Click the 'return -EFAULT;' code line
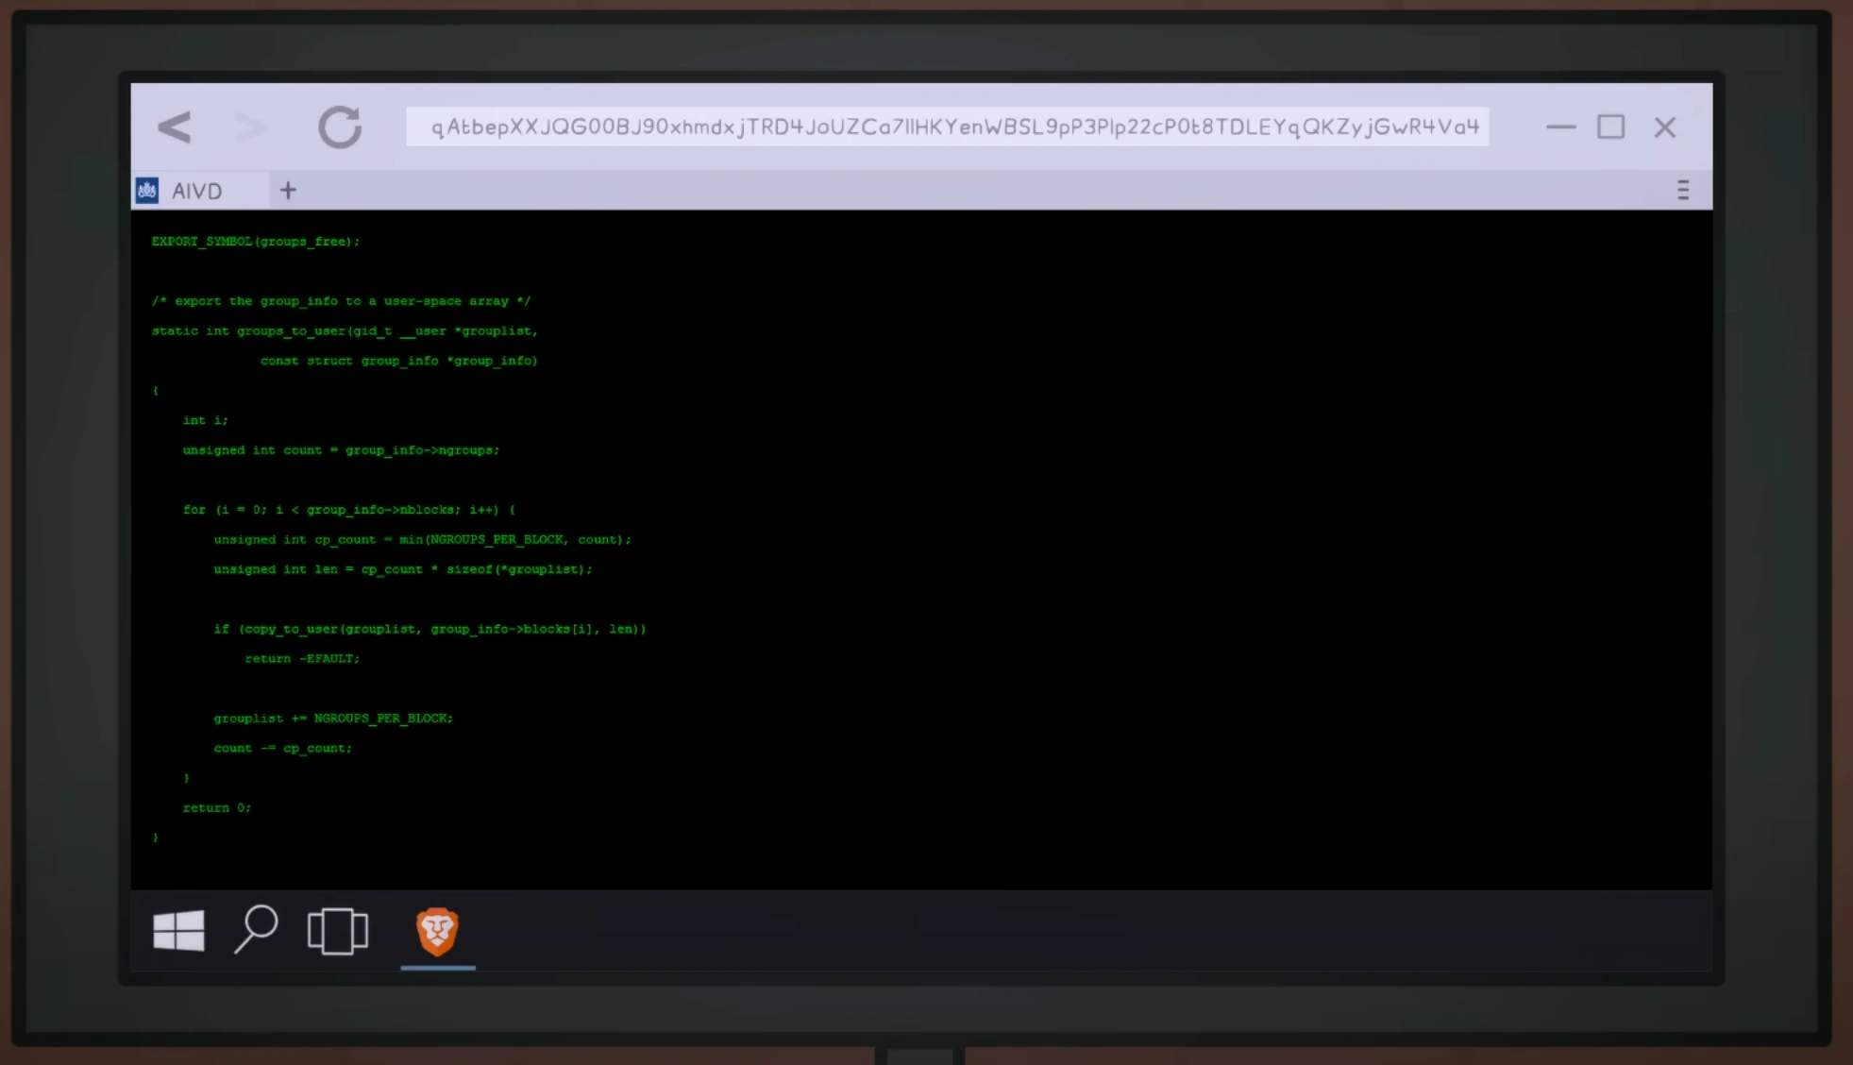The width and height of the screenshot is (1853, 1065). point(302,659)
